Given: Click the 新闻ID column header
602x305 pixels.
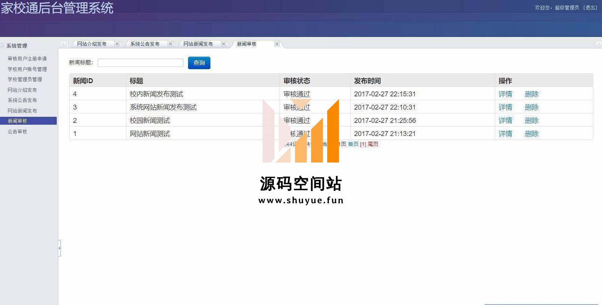Looking at the screenshot, I should pyautogui.click(x=98, y=81).
